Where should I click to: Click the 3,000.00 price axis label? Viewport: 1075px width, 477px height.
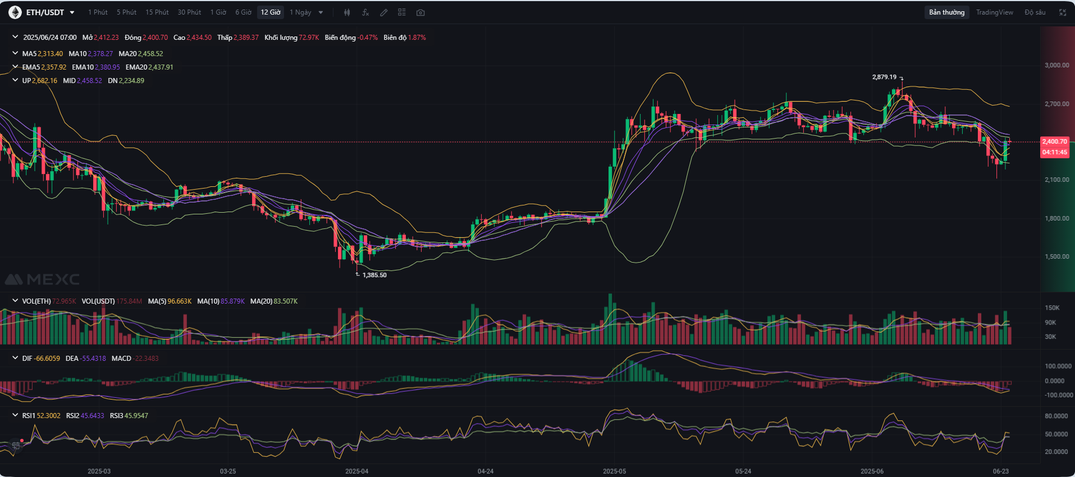tap(1056, 65)
